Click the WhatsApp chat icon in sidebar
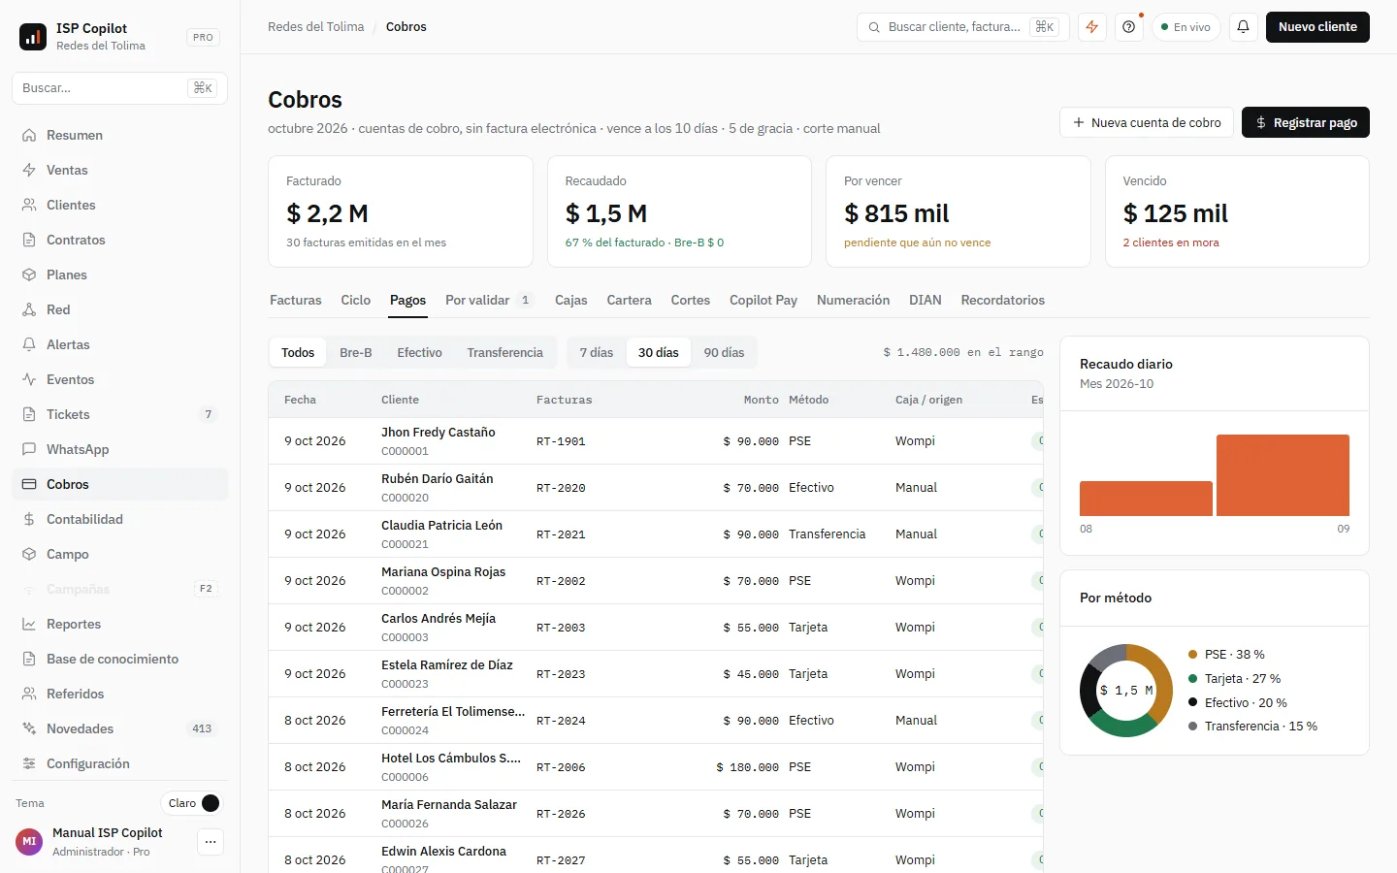Image resolution: width=1397 pixels, height=873 pixels. click(x=29, y=449)
